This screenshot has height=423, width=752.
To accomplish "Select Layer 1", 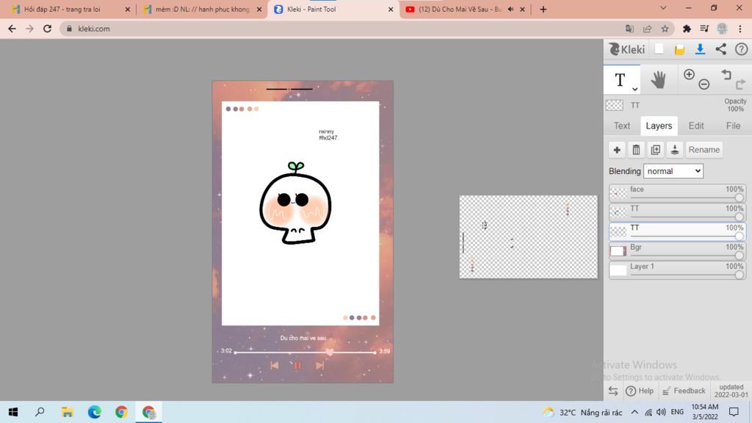I will [676, 270].
